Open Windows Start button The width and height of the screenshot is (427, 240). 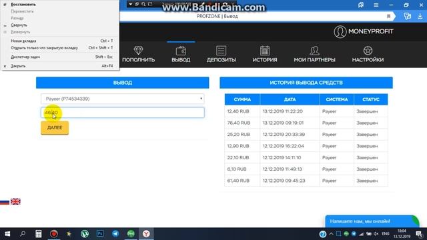click(x=7, y=234)
